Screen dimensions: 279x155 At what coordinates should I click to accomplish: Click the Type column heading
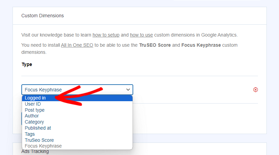click(27, 64)
